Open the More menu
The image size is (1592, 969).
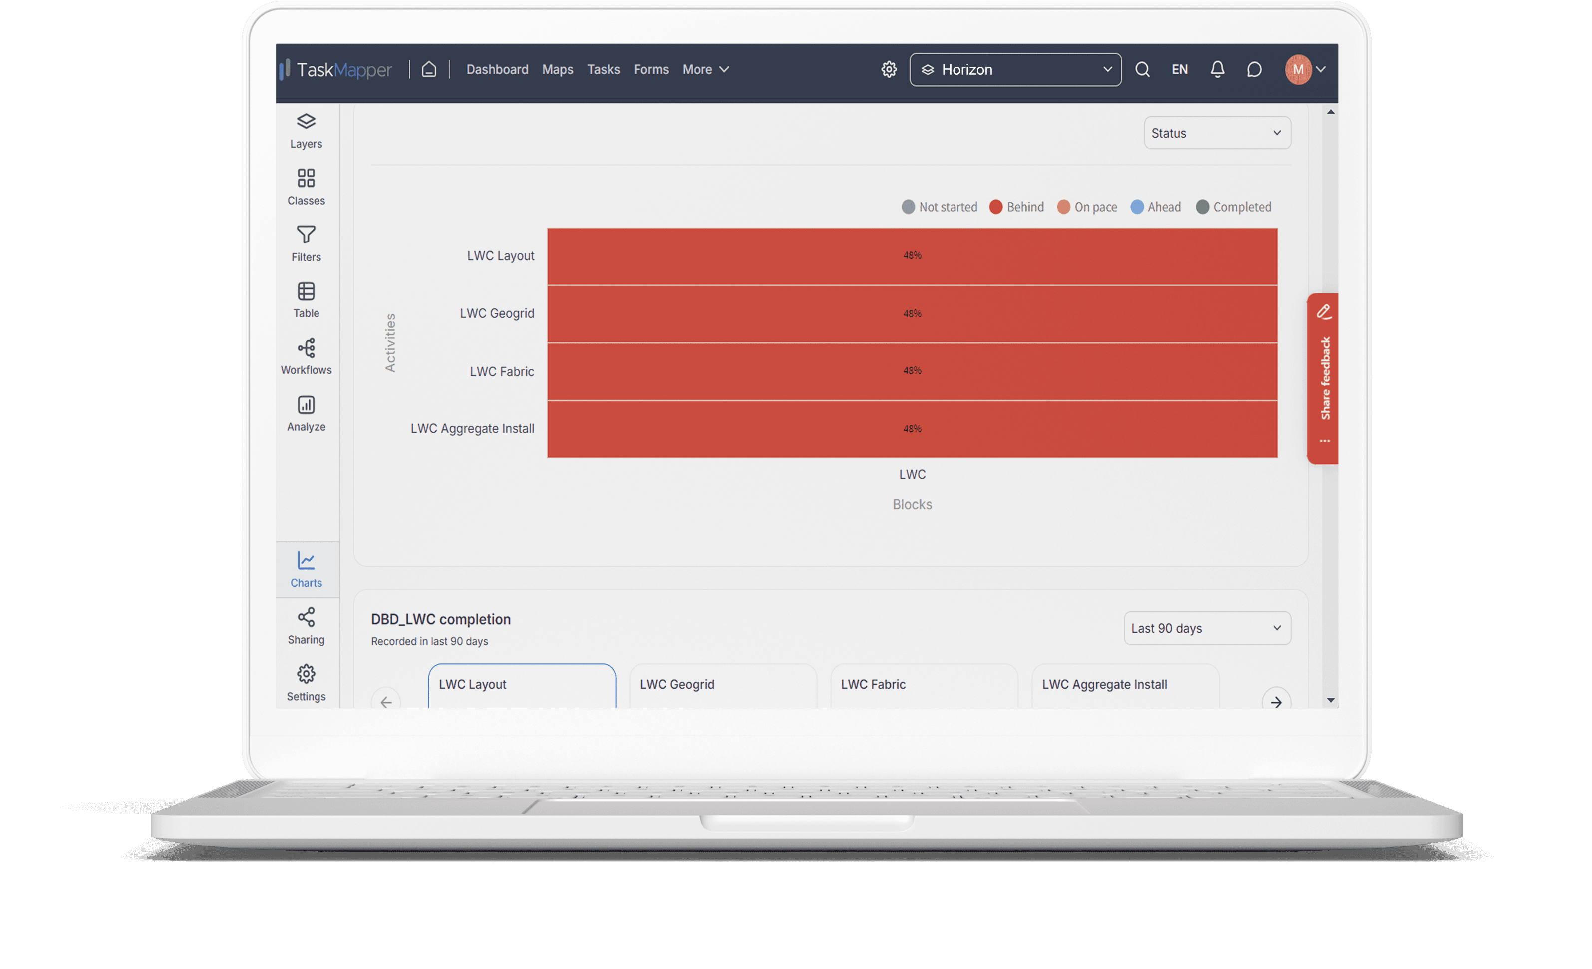click(705, 69)
